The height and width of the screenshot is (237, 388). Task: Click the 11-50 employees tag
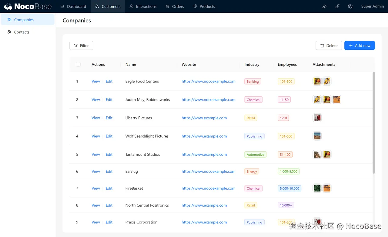tap(284, 99)
